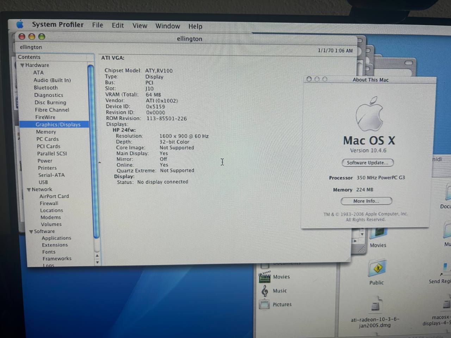Select Extensions under Software
Image resolution: width=451 pixels, height=338 pixels.
click(x=55, y=245)
